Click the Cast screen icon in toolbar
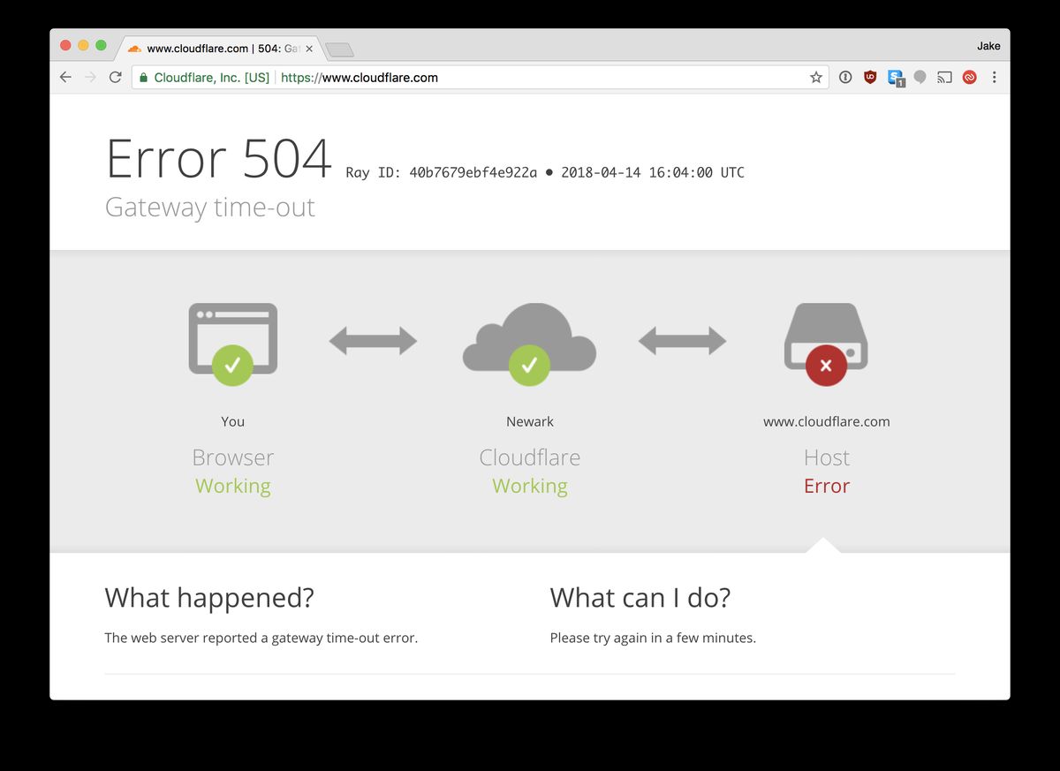 (944, 78)
